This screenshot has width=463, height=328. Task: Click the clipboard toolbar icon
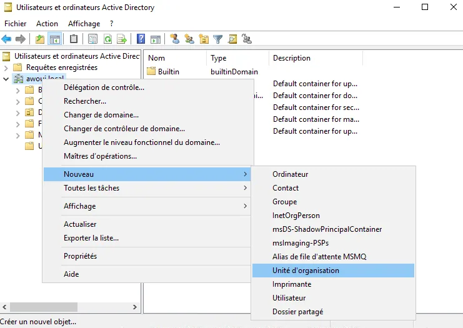(x=74, y=39)
